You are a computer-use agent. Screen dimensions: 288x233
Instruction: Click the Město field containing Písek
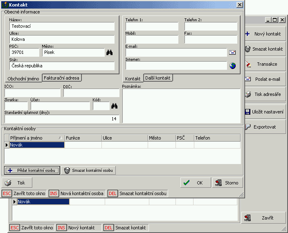coord(74,52)
